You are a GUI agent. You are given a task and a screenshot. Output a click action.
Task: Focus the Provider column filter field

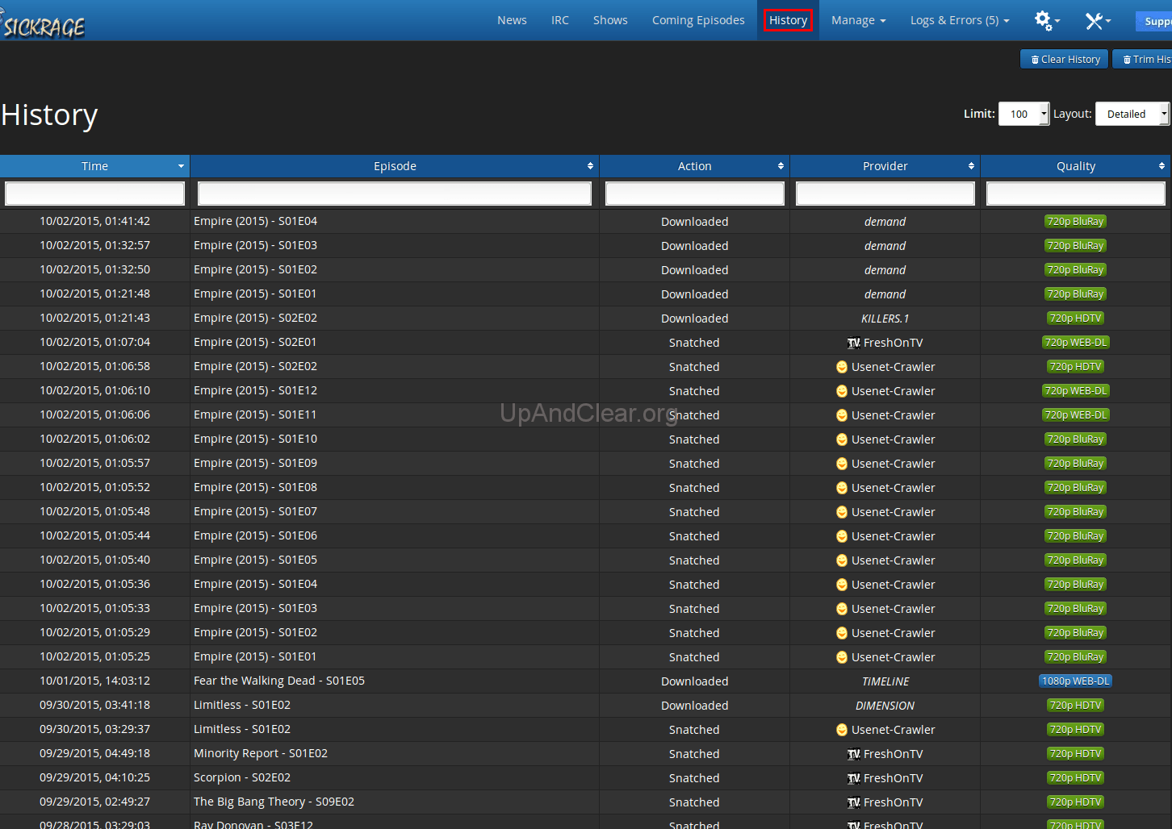click(x=885, y=194)
